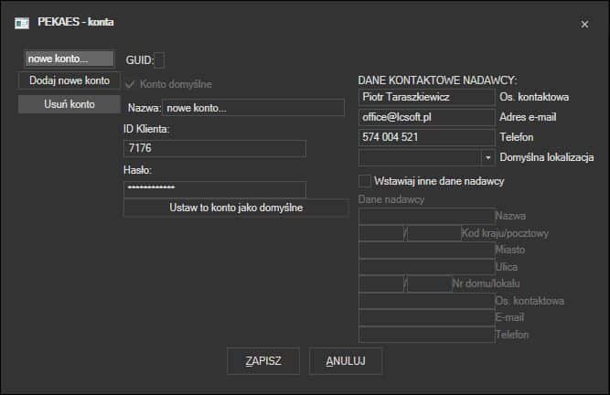This screenshot has height=395, width=610.
Task: Click the Dane nadawcy E-mail field
Action: 426,317
